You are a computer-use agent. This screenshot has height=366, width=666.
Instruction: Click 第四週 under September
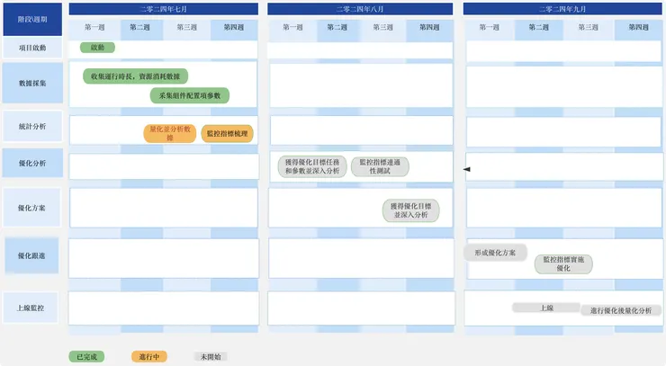pyautogui.click(x=638, y=28)
